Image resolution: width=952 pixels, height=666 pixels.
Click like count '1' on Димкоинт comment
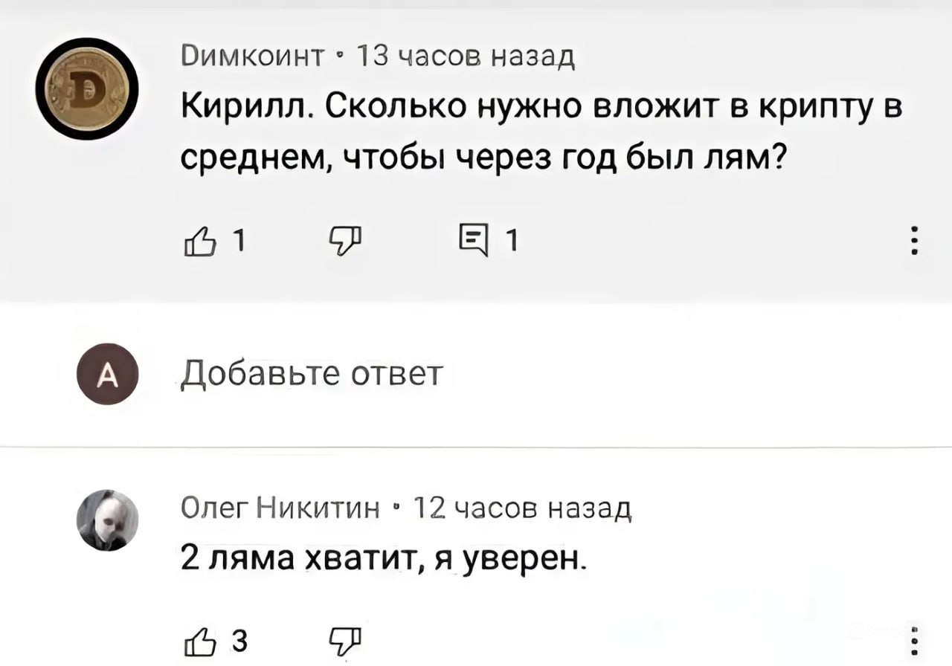[x=238, y=242]
